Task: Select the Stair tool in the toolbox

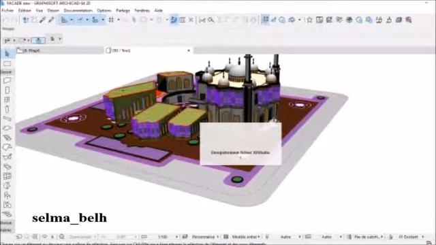Action: [7, 137]
